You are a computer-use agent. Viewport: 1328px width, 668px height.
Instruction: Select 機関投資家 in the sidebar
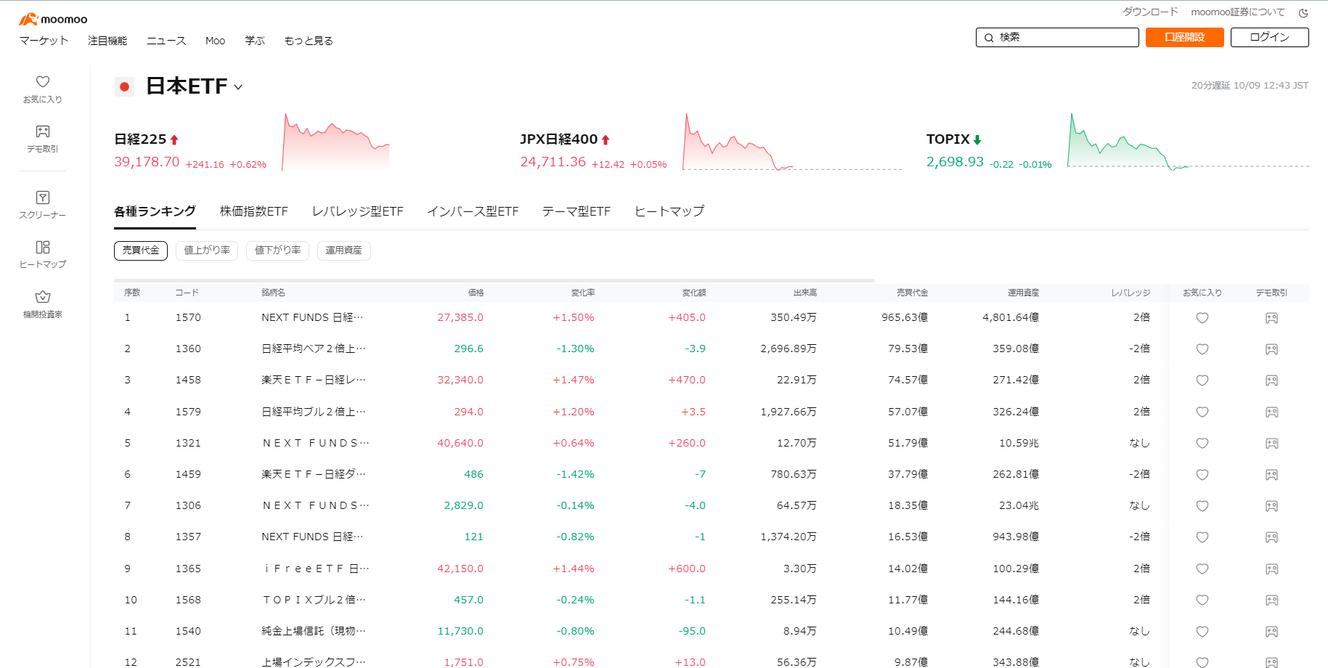(43, 303)
